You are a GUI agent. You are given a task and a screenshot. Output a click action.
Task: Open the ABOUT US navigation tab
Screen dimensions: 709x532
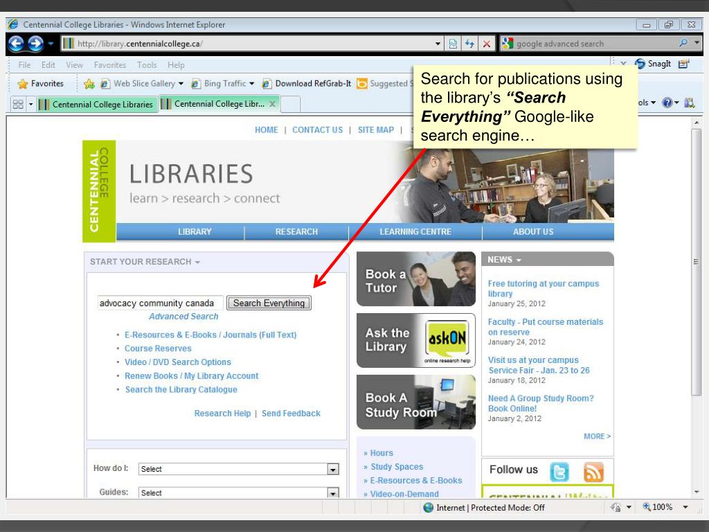[533, 231]
